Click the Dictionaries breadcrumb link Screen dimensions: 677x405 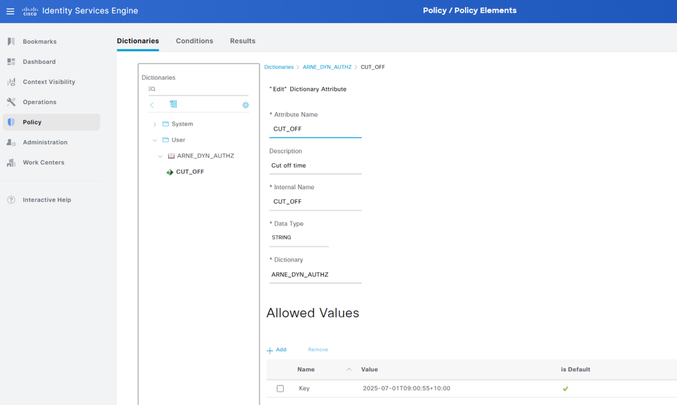point(279,67)
